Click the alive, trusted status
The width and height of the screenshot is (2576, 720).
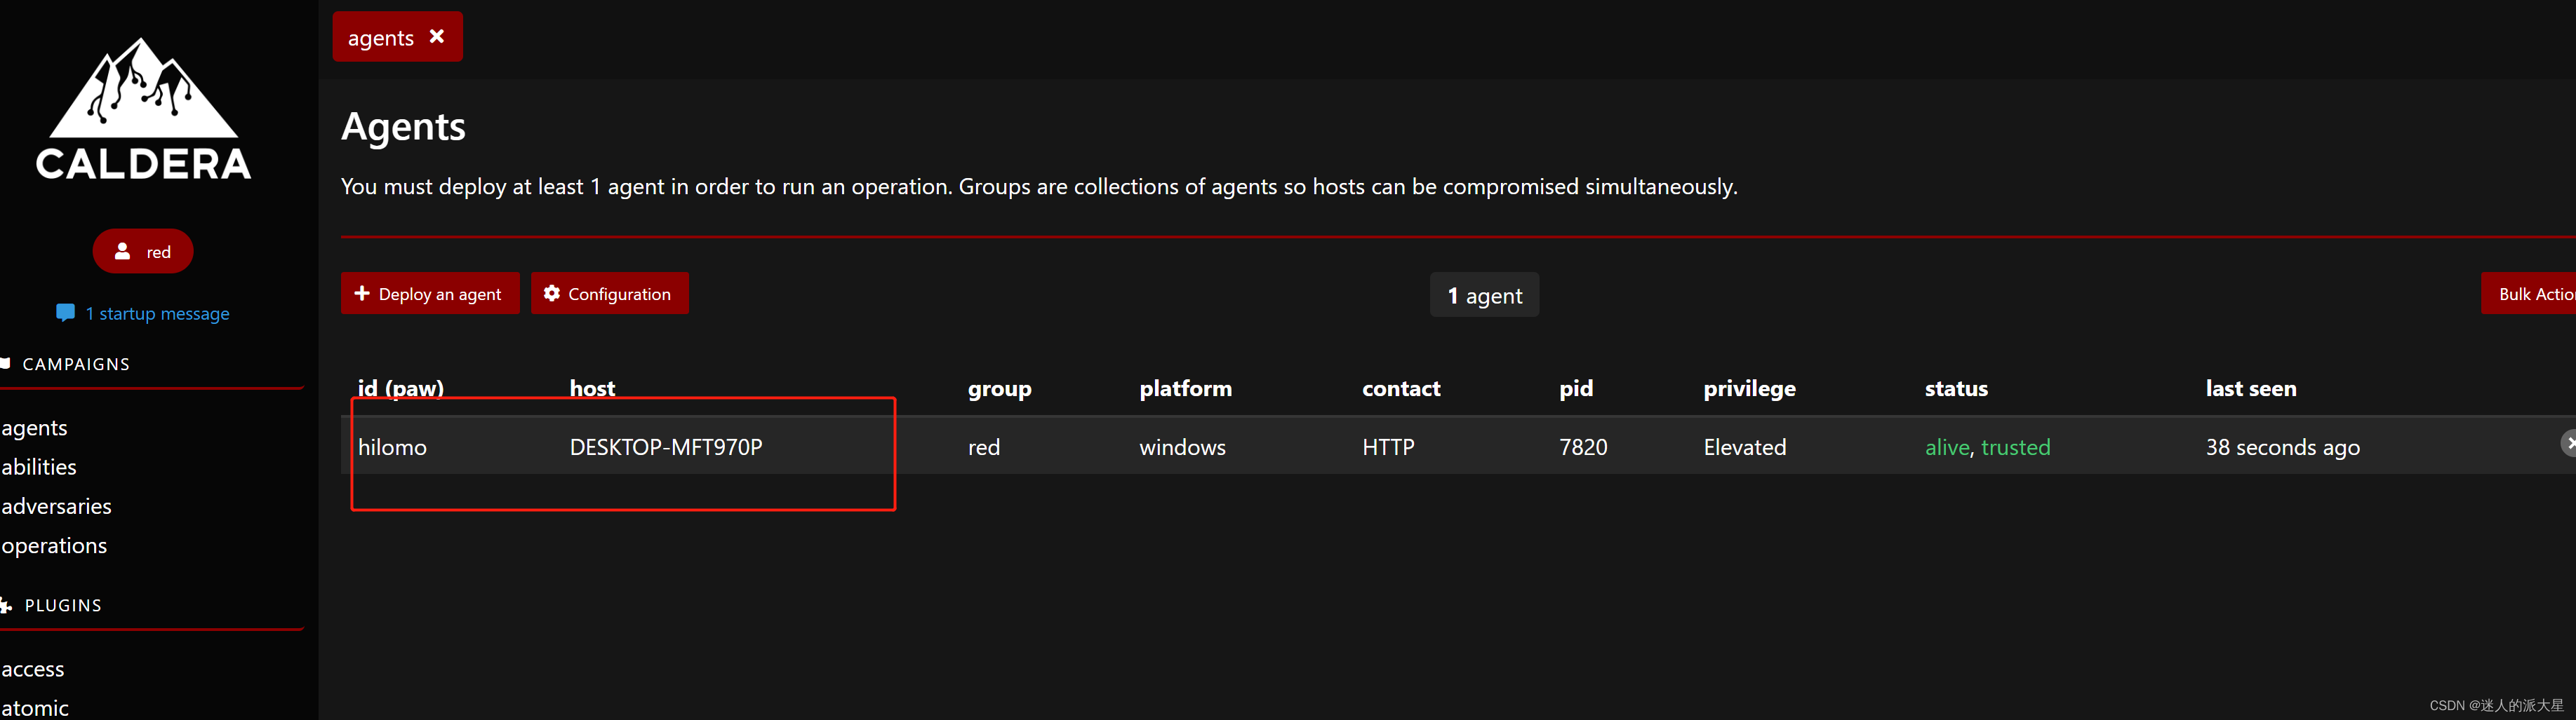click(x=1987, y=447)
